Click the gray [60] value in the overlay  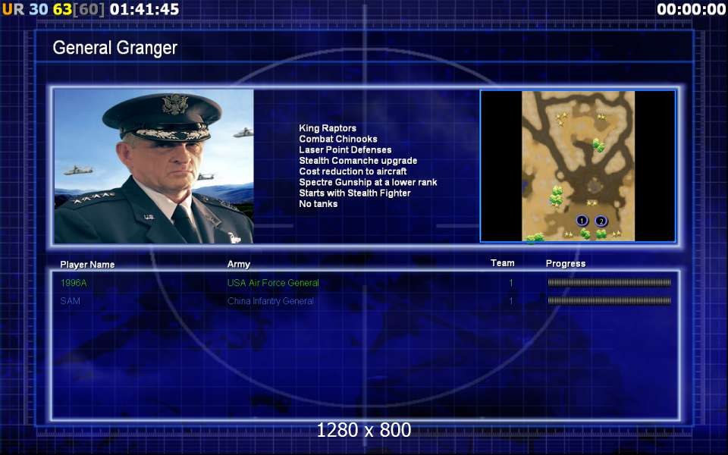(x=89, y=9)
